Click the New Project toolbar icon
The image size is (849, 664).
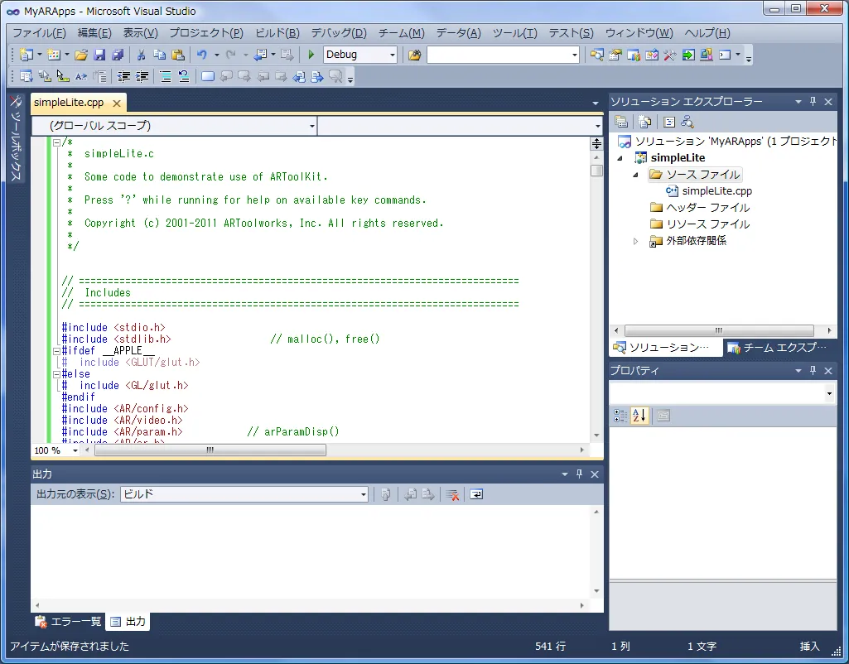tap(26, 55)
